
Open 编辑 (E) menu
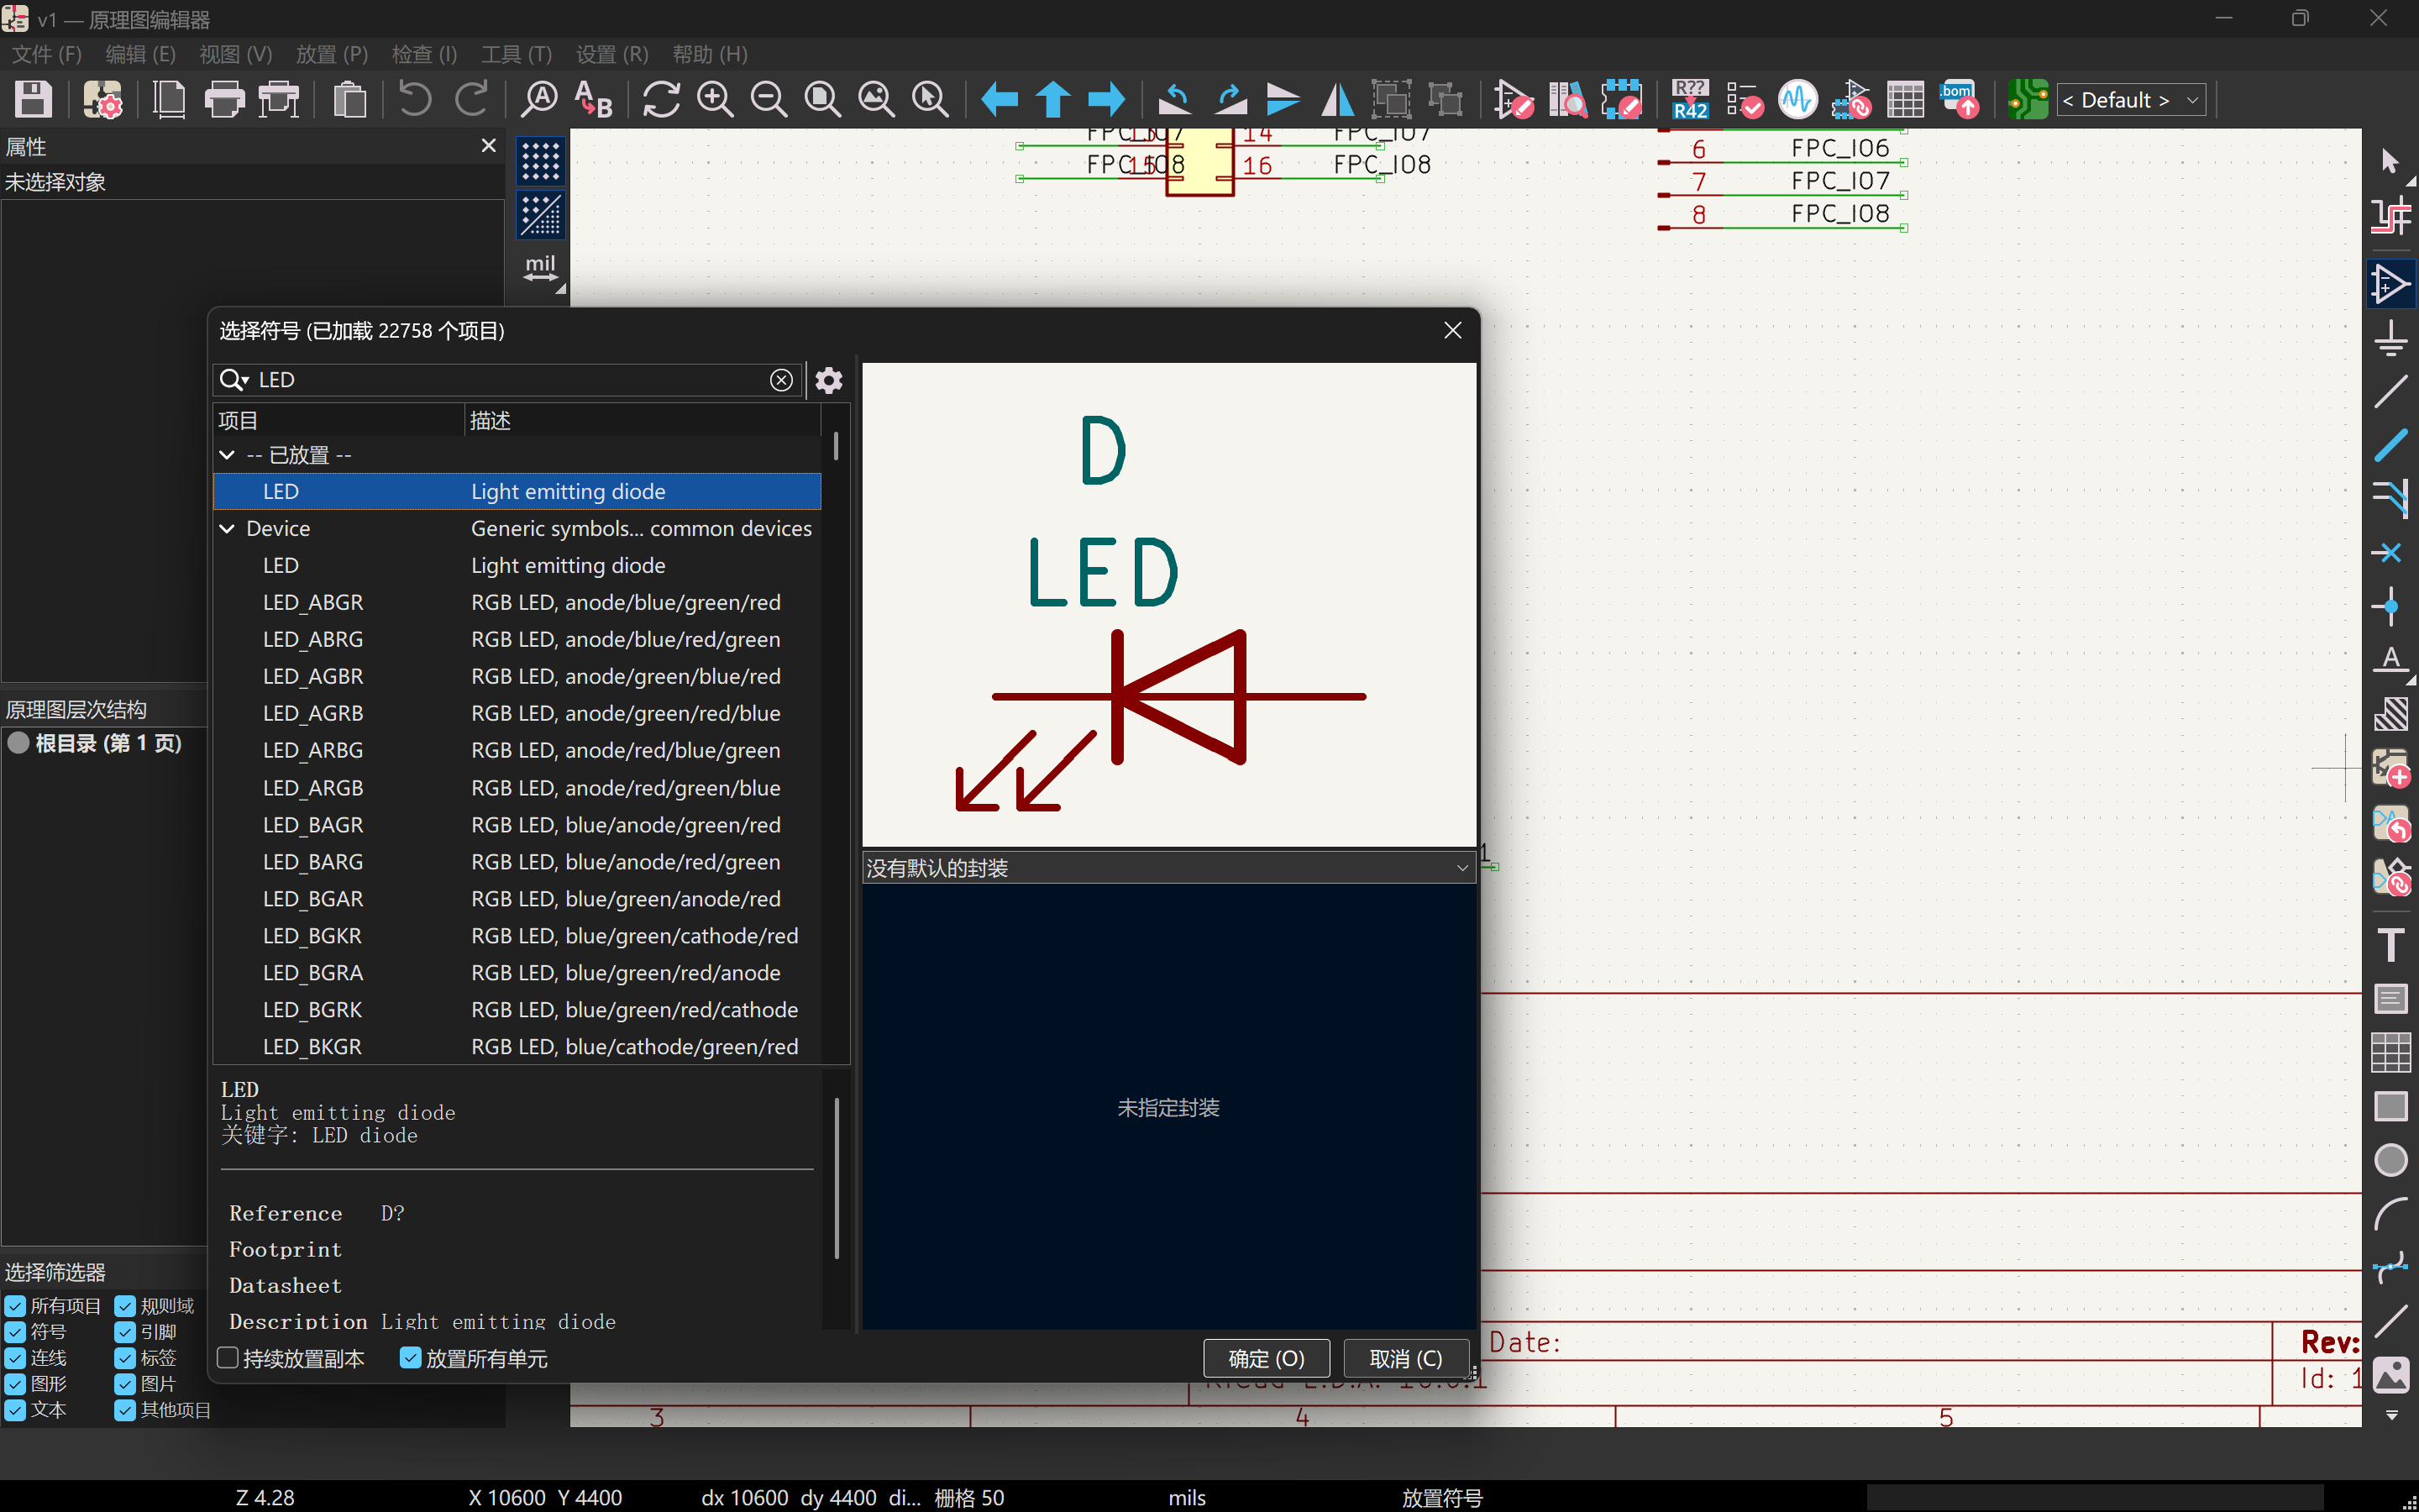(x=140, y=54)
